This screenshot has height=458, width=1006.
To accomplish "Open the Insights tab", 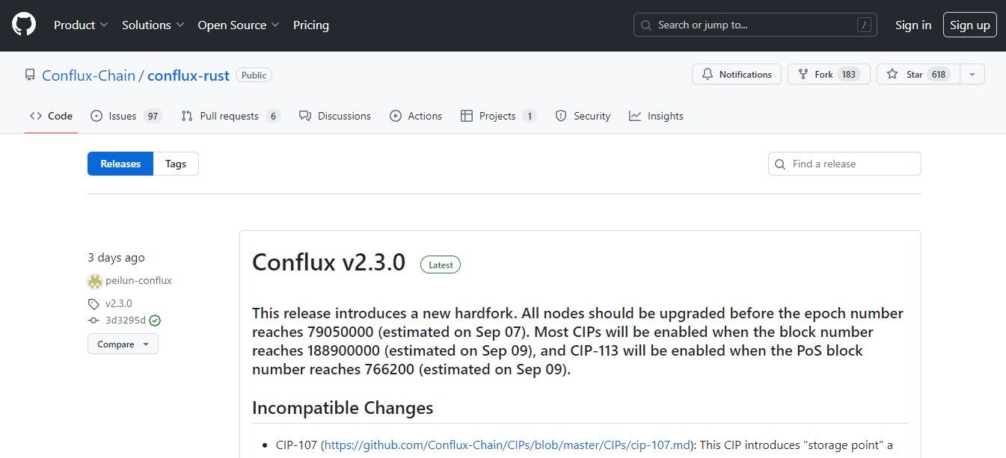I will coord(656,116).
